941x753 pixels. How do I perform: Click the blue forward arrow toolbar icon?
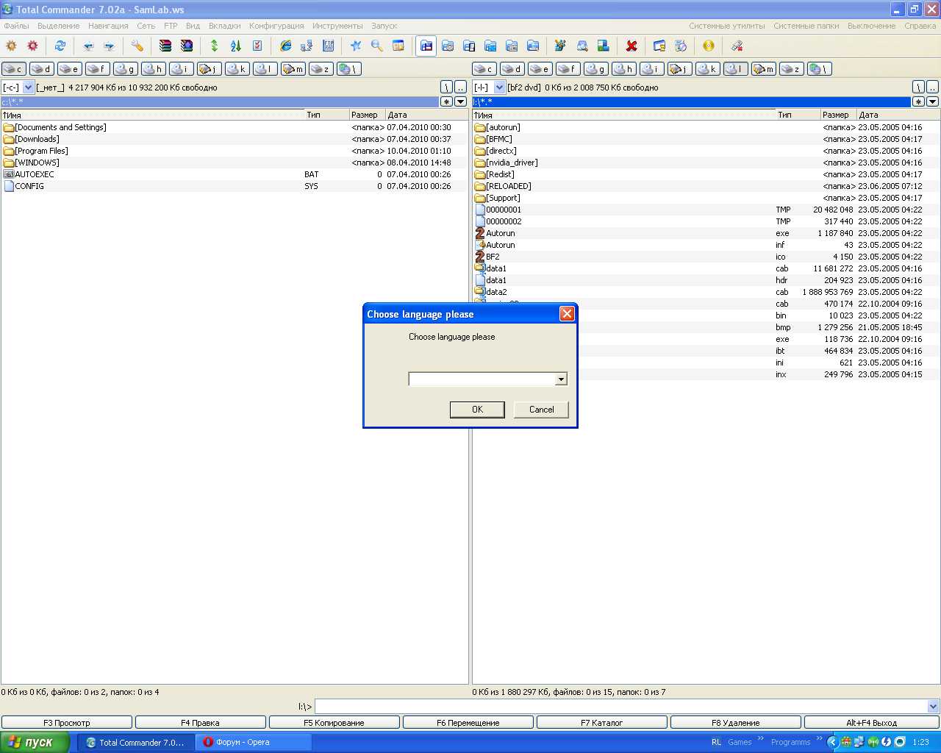[x=110, y=46]
